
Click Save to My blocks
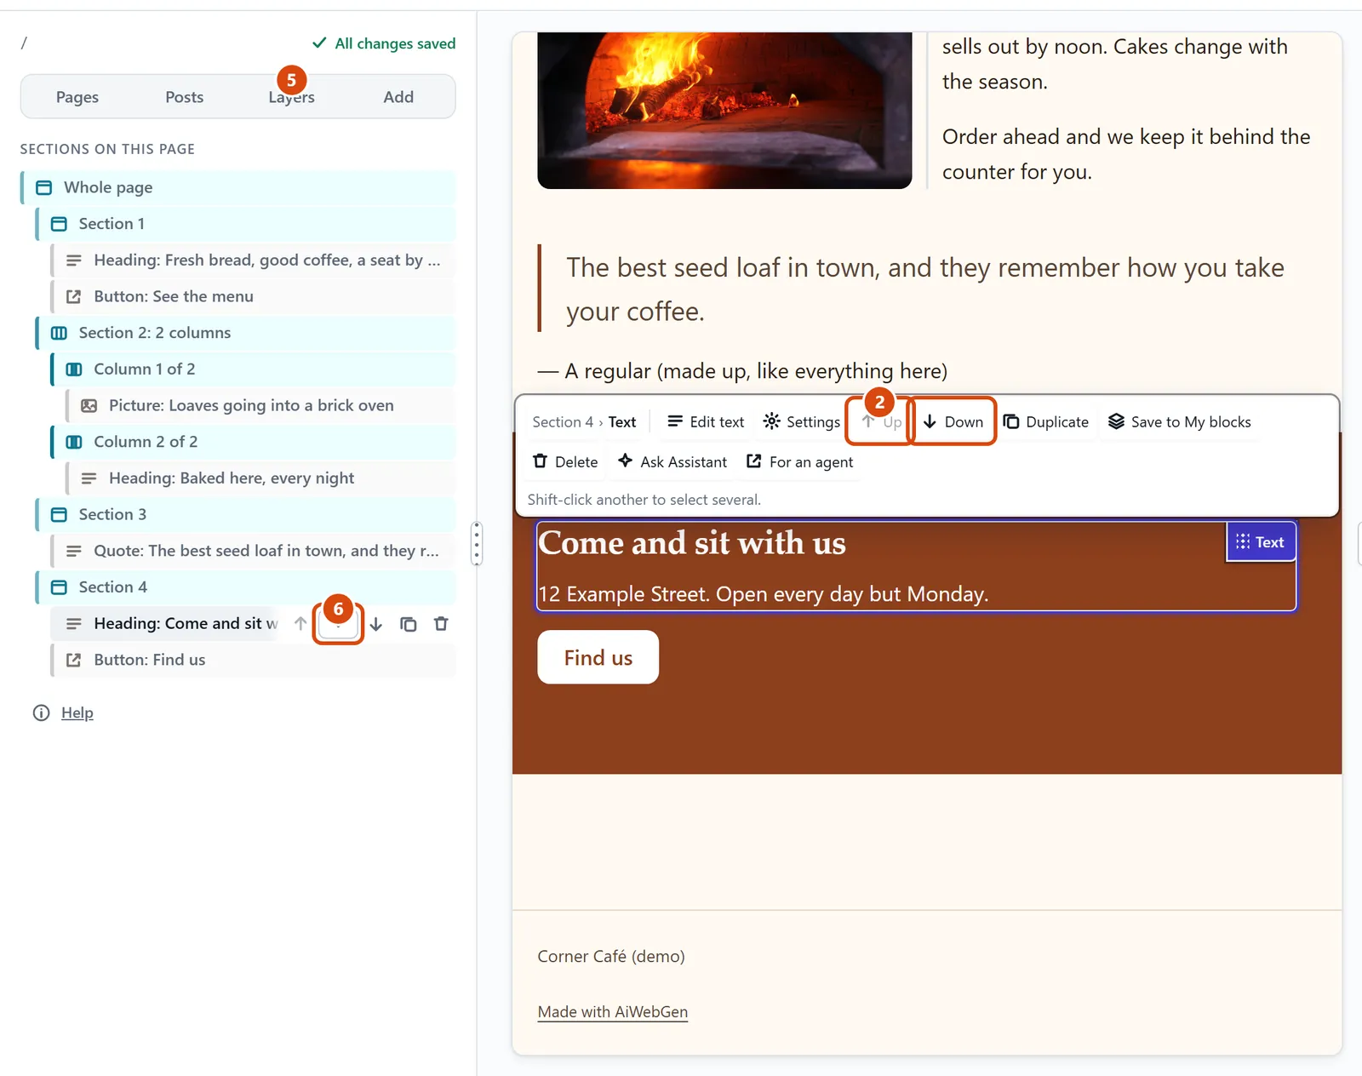(1179, 421)
